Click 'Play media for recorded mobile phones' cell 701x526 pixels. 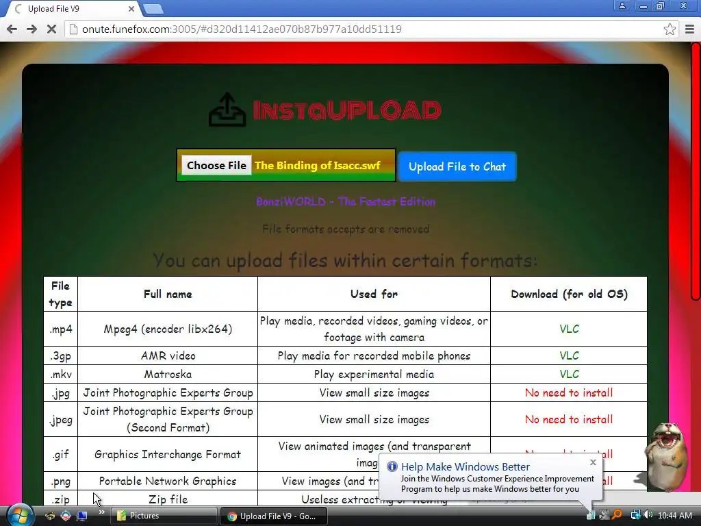[374, 356]
